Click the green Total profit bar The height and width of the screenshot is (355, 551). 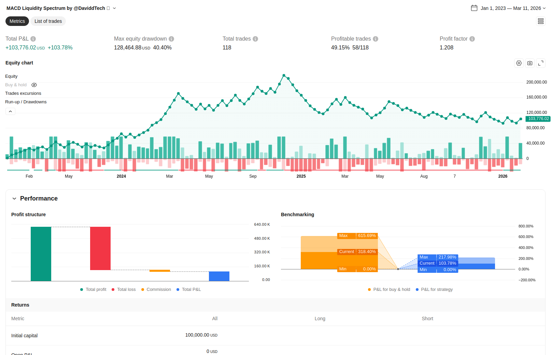(x=41, y=254)
